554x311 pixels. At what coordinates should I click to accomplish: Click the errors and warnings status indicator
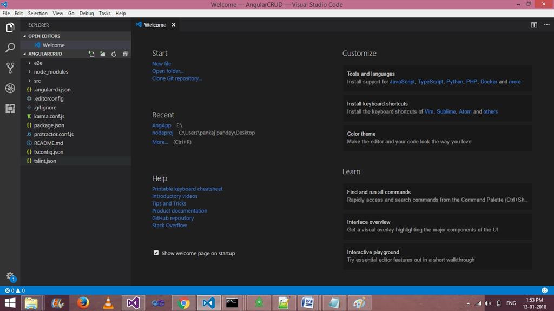(15, 290)
